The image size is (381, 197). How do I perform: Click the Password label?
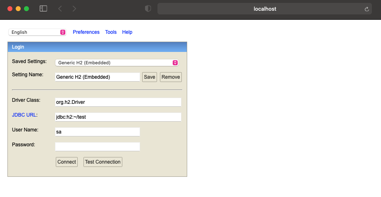point(23,145)
